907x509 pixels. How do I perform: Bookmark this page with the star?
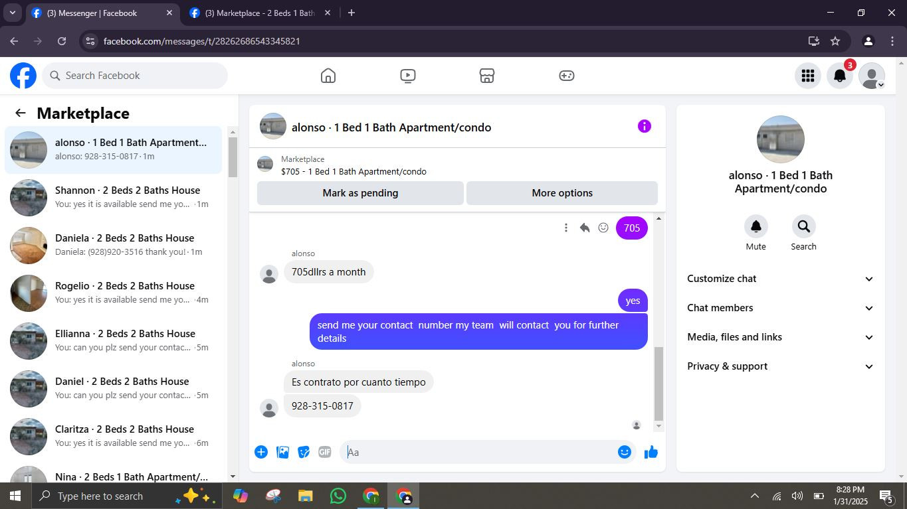(835, 41)
